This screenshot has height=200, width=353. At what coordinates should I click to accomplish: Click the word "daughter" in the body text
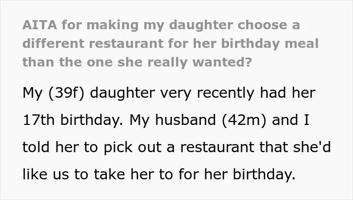click(123, 93)
